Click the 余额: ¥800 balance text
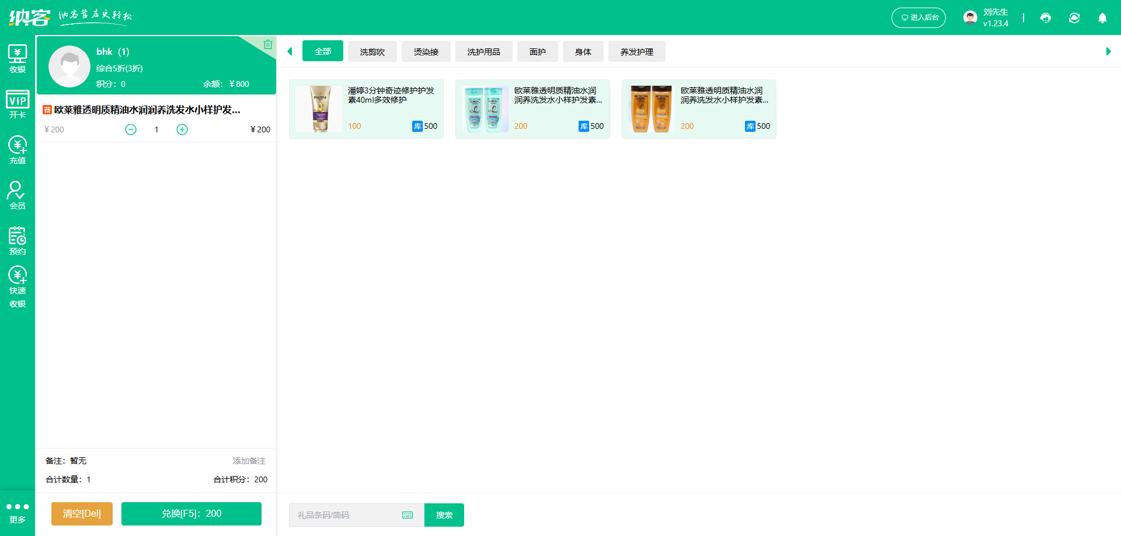The width and height of the screenshot is (1121, 536). 226,84
